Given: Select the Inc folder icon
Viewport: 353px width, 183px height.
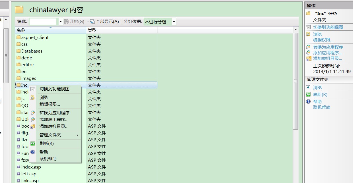Looking at the screenshot, I should pyautogui.click(x=18, y=85).
